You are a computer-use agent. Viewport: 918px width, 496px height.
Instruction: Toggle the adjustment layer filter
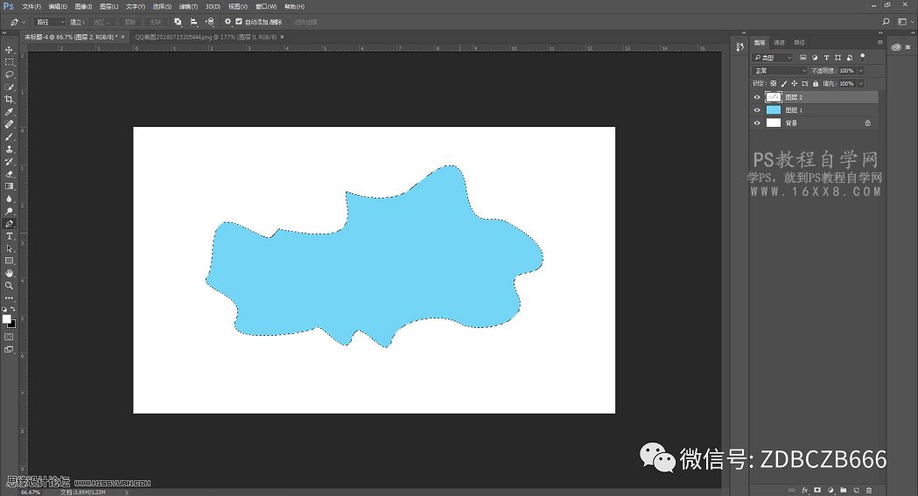[815, 58]
